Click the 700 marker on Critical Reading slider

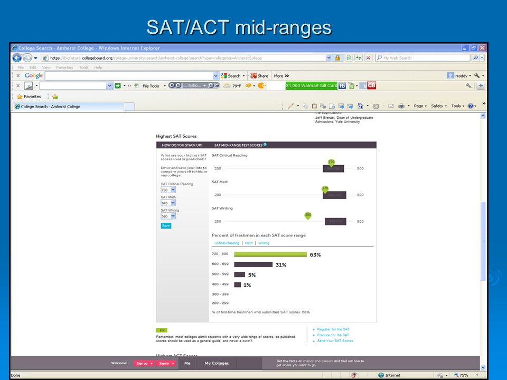(x=332, y=163)
